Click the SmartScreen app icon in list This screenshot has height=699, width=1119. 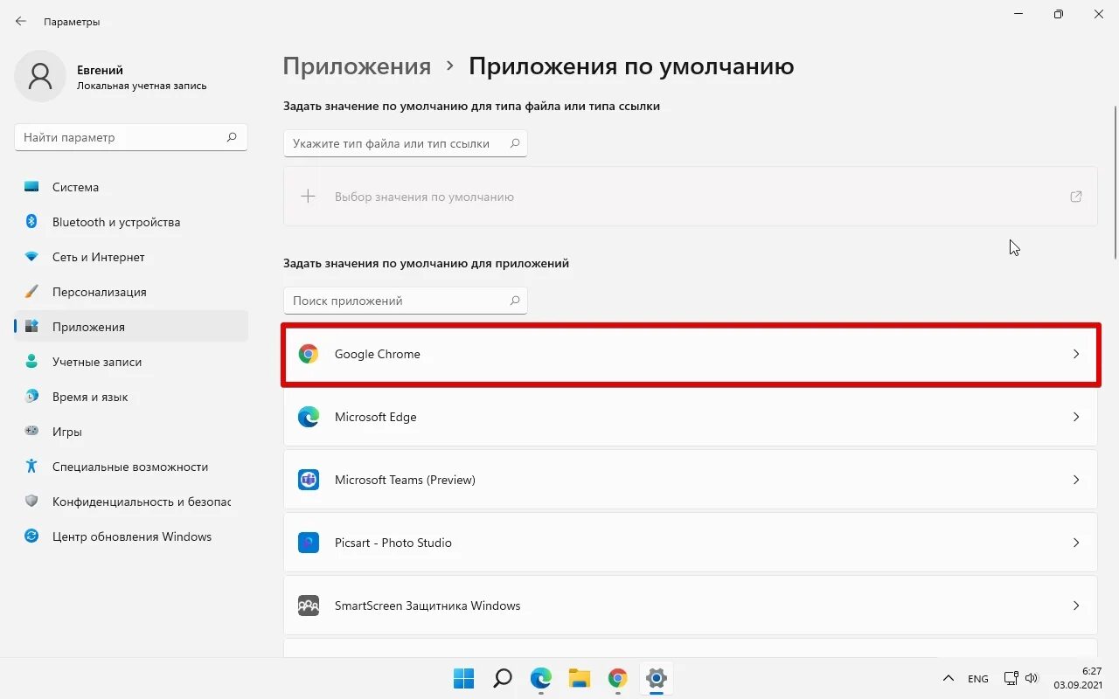point(308,606)
